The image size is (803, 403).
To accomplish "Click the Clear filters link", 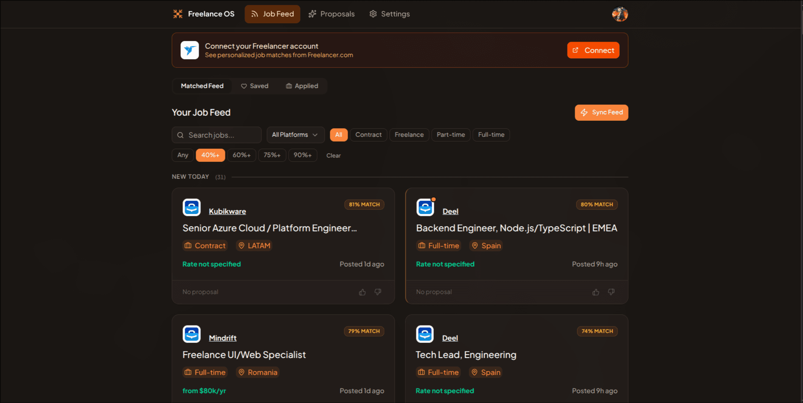I will pos(334,156).
